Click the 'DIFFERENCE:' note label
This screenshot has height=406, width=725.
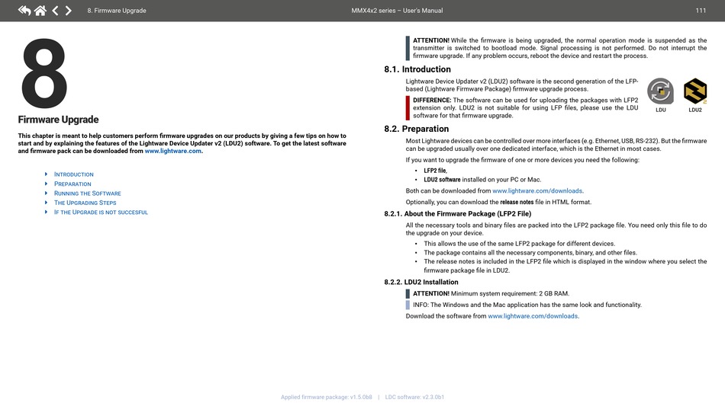tap(432, 100)
